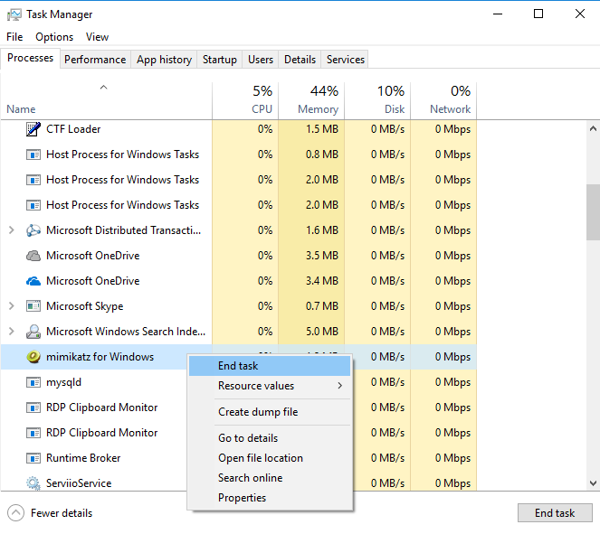Screen dimensions: 600x534
Task: Click the grey Microsoft OneDrive cloud icon
Action: (x=33, y=256)
